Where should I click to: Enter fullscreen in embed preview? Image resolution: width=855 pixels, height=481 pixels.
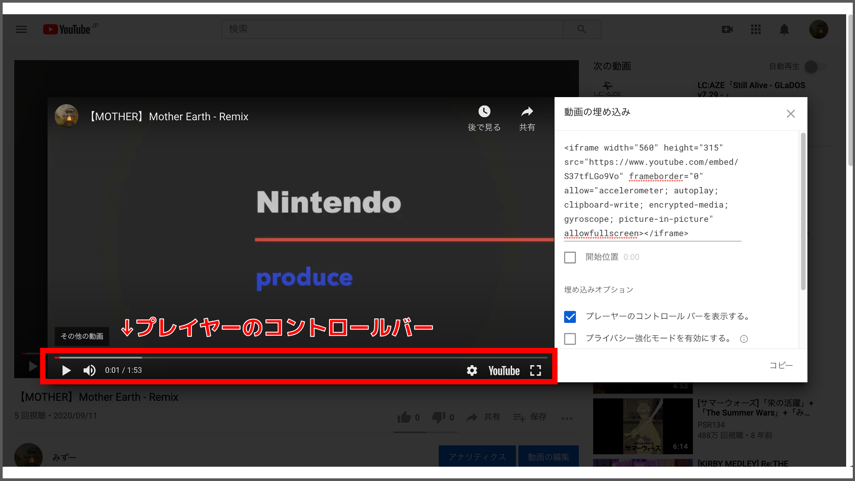(x=536, y=371)
